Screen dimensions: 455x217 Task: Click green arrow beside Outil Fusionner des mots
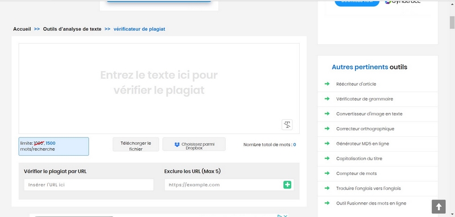click(327, 203)
